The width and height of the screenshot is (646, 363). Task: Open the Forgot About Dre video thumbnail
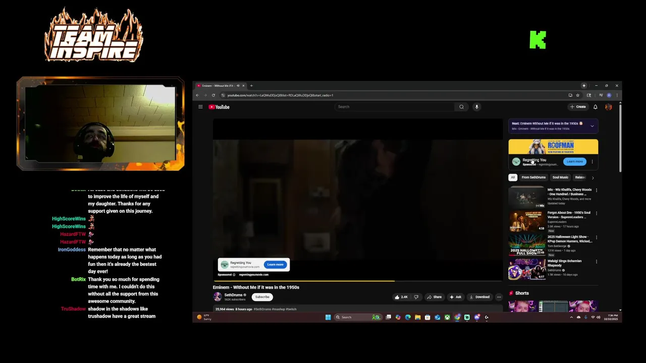(527, 221)
